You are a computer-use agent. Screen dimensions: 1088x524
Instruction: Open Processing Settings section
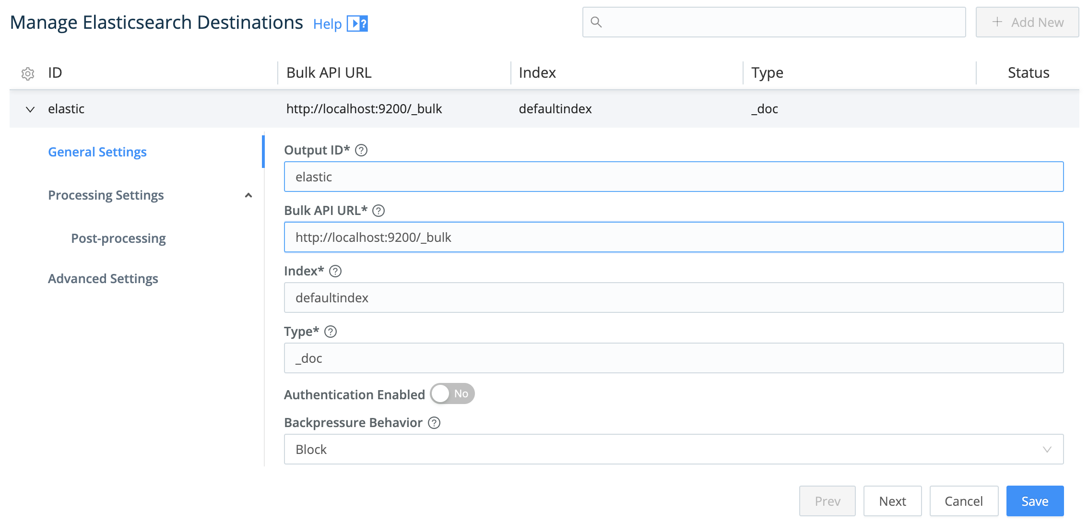point(106,195)
